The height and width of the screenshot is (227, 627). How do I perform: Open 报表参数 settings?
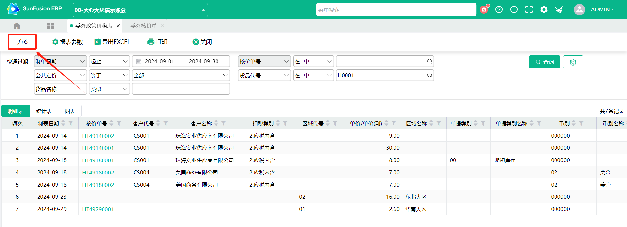click(x=68, y=42)
